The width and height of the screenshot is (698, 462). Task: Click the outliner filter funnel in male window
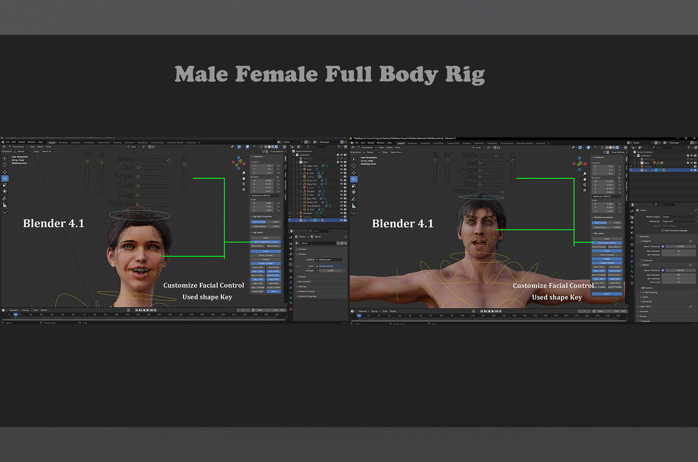[689, 147]
